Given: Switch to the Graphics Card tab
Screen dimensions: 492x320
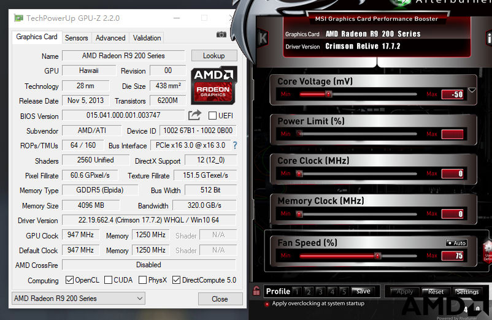Looking at the screenshot, I should click(x=37, y=37).
